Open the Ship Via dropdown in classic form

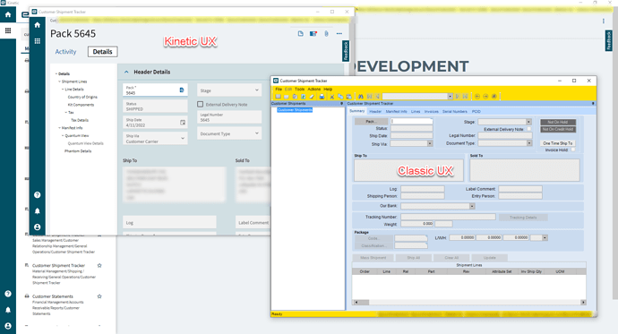pyautogui.click(x=411, y=144)
